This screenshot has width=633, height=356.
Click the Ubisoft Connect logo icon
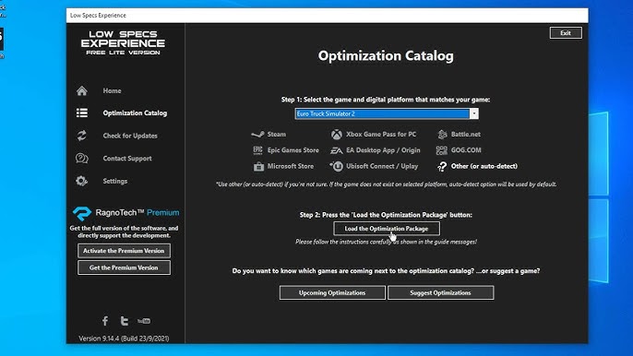[336, 166]
